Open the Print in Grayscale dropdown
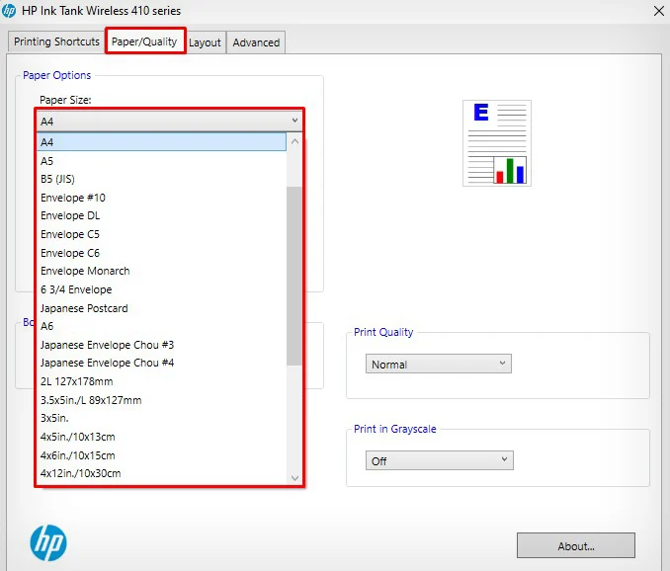The width and height of the screenshot is (670, 571). pyautogui.click(x=440, y=460)
